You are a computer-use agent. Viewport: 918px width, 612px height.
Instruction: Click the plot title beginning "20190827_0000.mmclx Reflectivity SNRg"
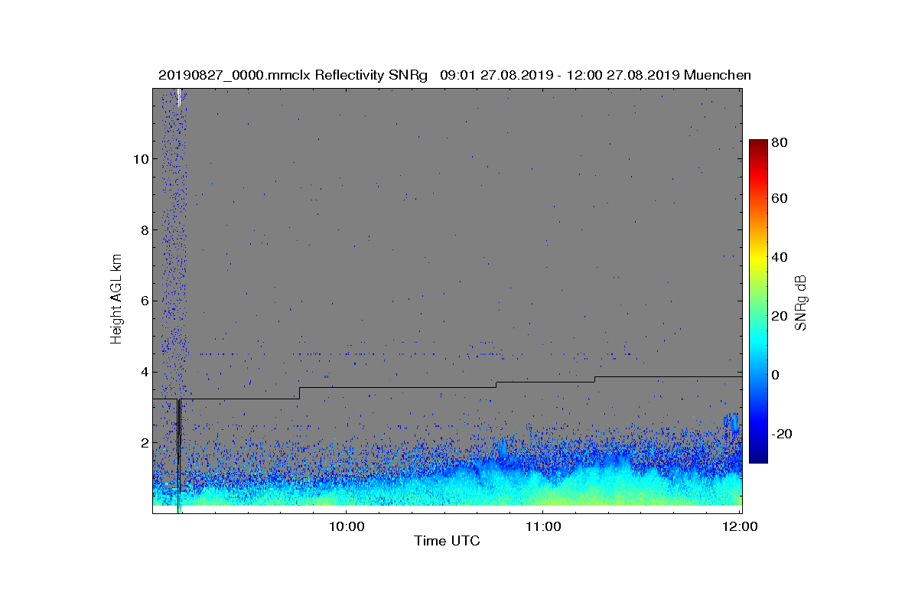(454, 75)
